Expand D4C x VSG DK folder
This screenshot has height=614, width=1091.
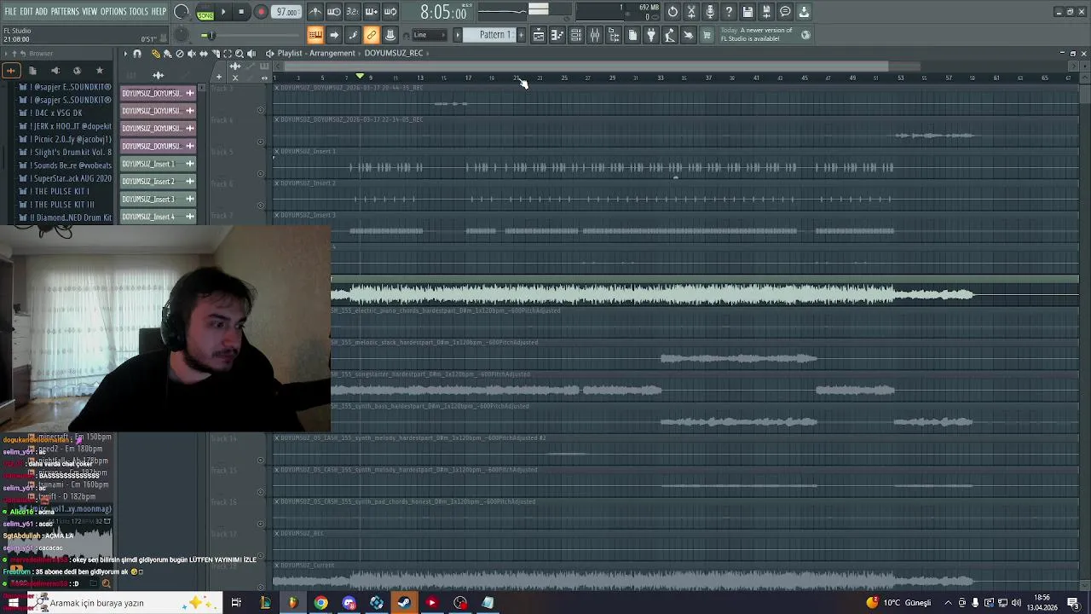pyautogui.click(x=56, y=113)
